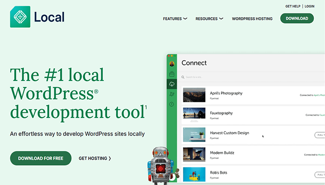This screenshot has width=325, height=185.
Task: Click the search magnifier icon
Action: coord(183,77)
